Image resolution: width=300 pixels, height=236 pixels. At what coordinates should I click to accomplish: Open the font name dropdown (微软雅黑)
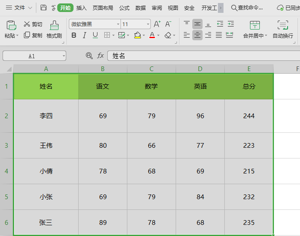tap(118, 24)
